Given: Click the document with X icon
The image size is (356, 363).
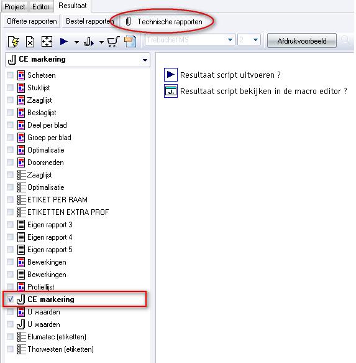Looking at the screenshot, I should (30, 42).
